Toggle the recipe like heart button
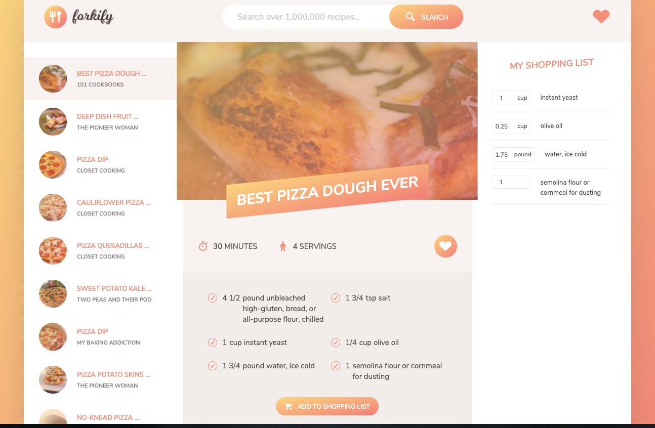This screenshot has width=655, height=428. [x=445, y=246]
